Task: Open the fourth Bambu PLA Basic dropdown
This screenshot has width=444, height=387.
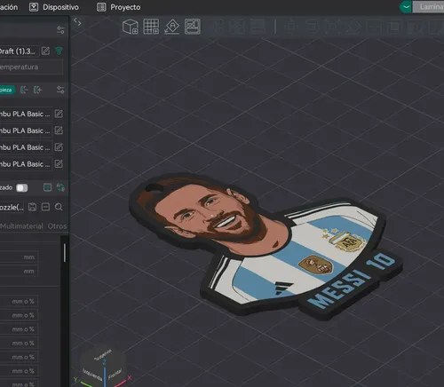Action: pyautogui.click(x=26, y=164)
